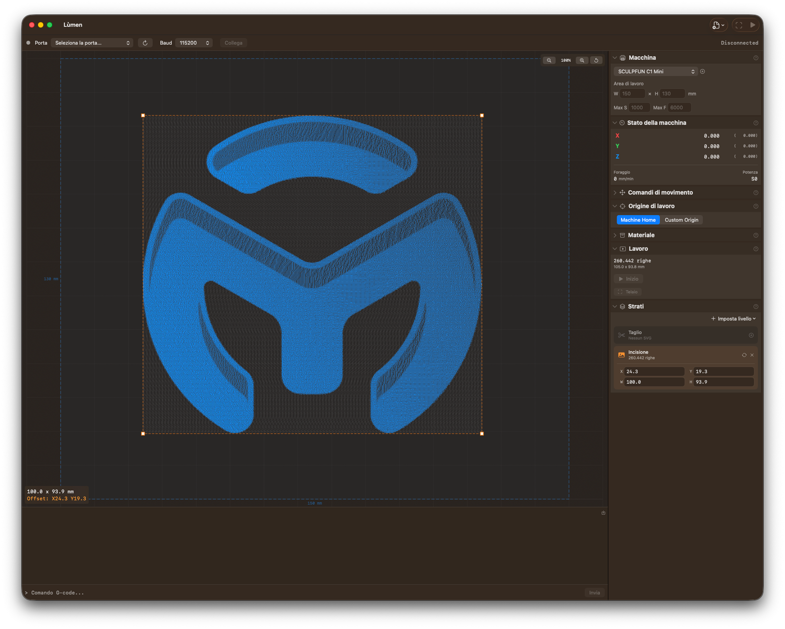Add a new machine profile
This screenshot has height=629, width=785.
703,72
